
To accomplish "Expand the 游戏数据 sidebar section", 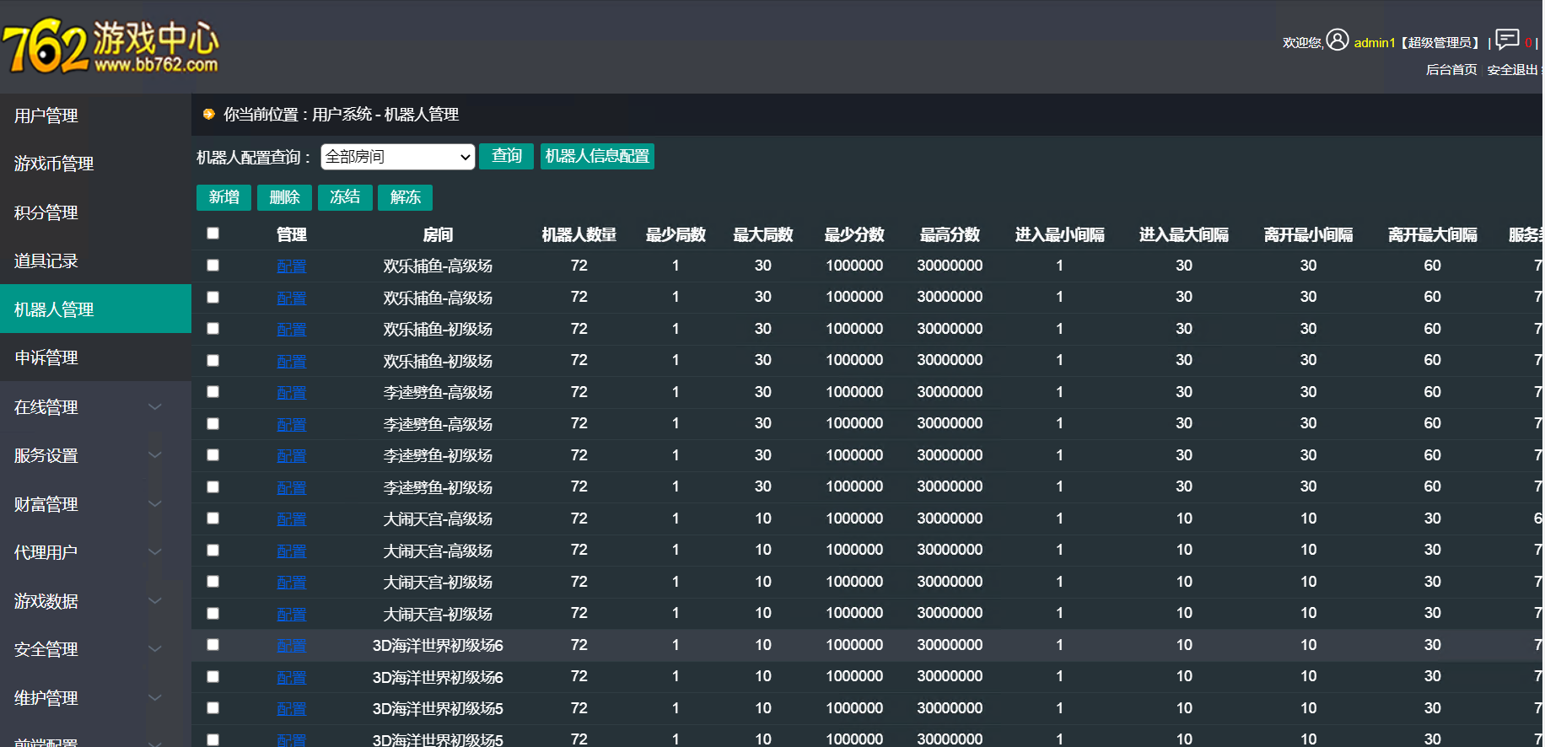I will tap(154, 601).
